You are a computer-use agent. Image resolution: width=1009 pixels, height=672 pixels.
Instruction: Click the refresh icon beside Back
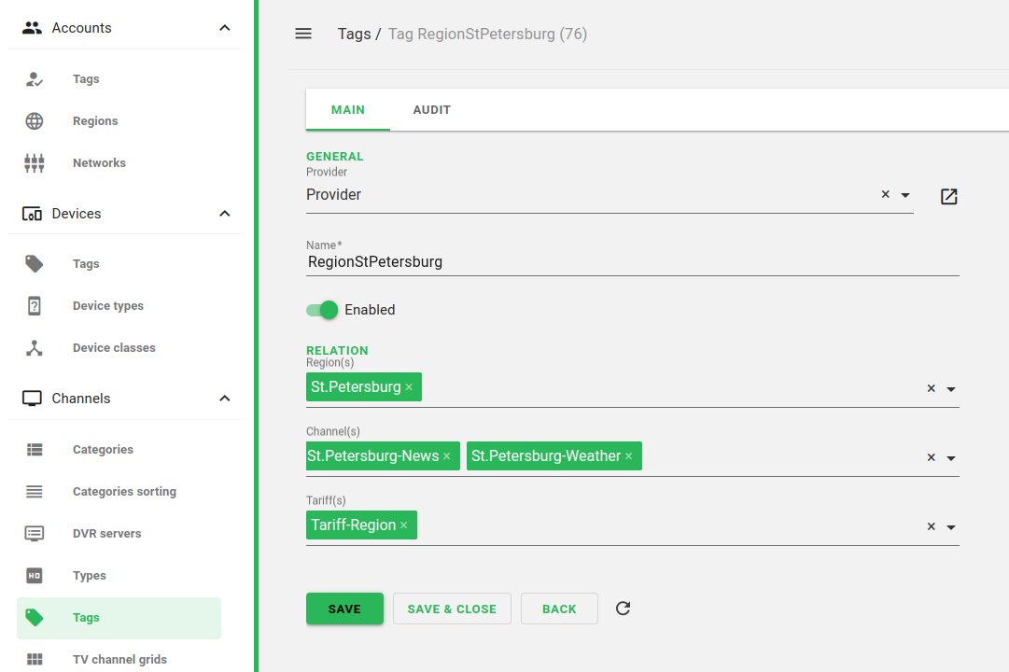tap(624, 609)
